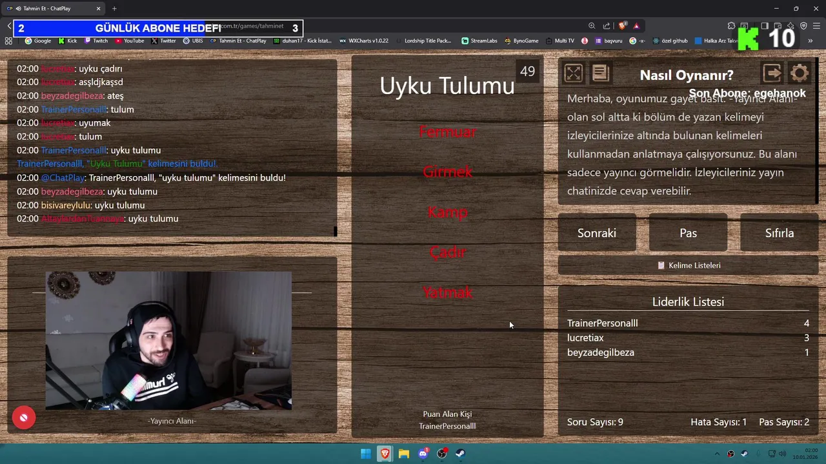This screenshot has width=826, height=464.
Task: Click the red mute circle in streamer area
Action: 23,418
